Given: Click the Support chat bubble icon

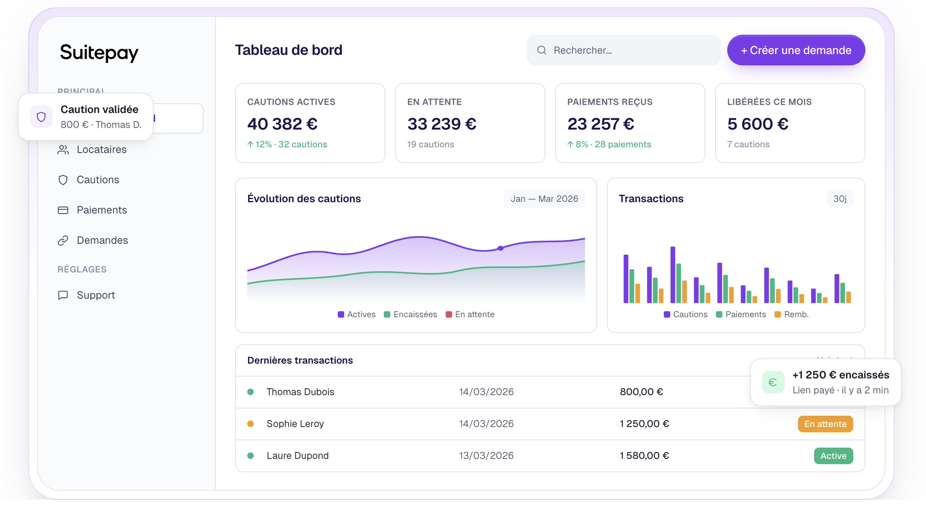Looking at the screenshot, I should click(x=63, y=295).
